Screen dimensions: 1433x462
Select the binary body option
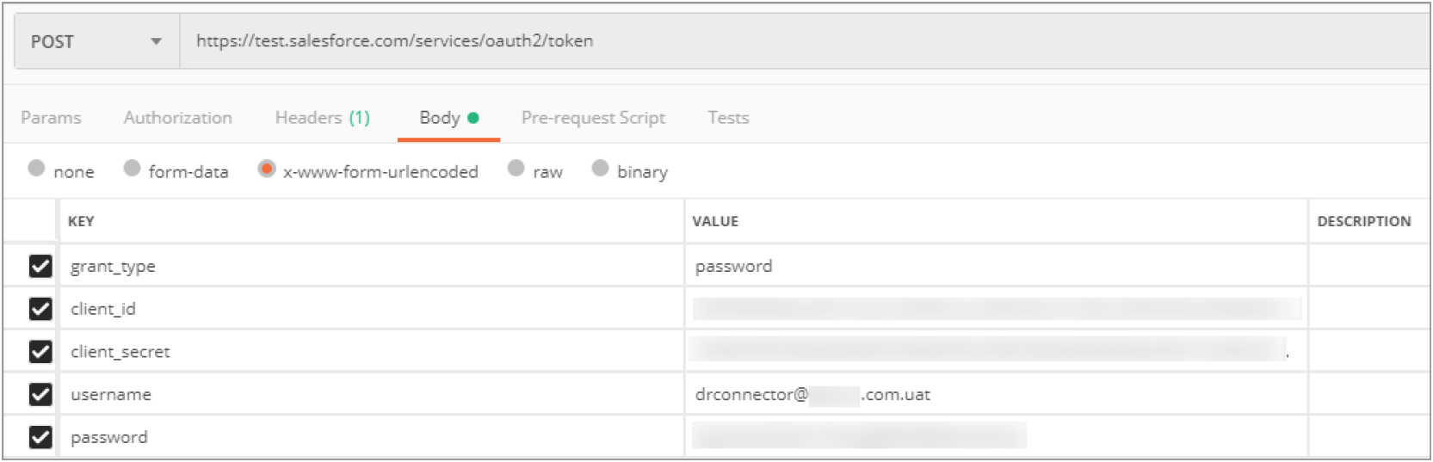(600, 168)
